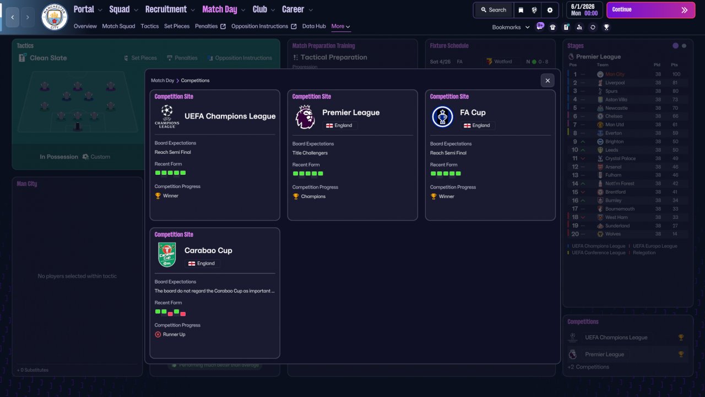
Task: Open Competition Site for Carabao Cup
Action: pyautogui.click(x=174, y=234)
